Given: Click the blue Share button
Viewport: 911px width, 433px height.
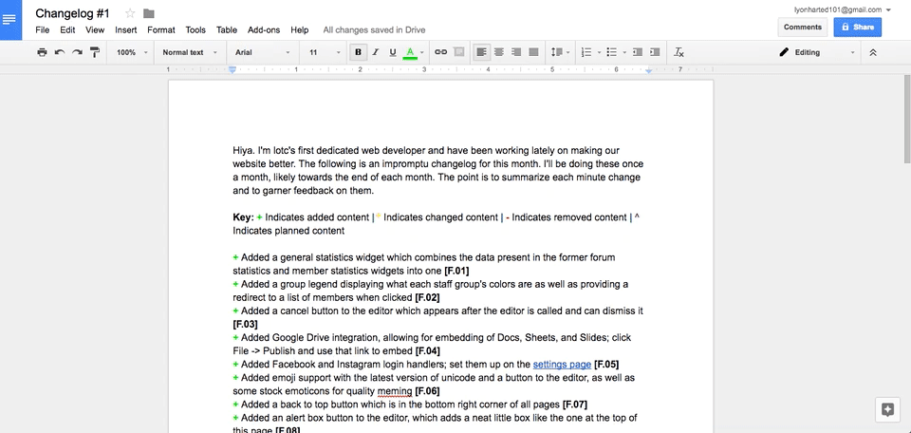Looking at the screenshot, I should click(857, 27).
